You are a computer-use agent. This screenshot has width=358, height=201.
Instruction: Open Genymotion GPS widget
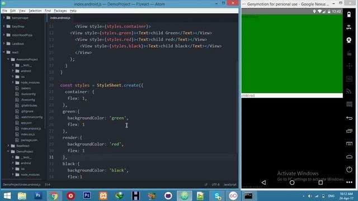pyautogui.click(x=349, y=27)
